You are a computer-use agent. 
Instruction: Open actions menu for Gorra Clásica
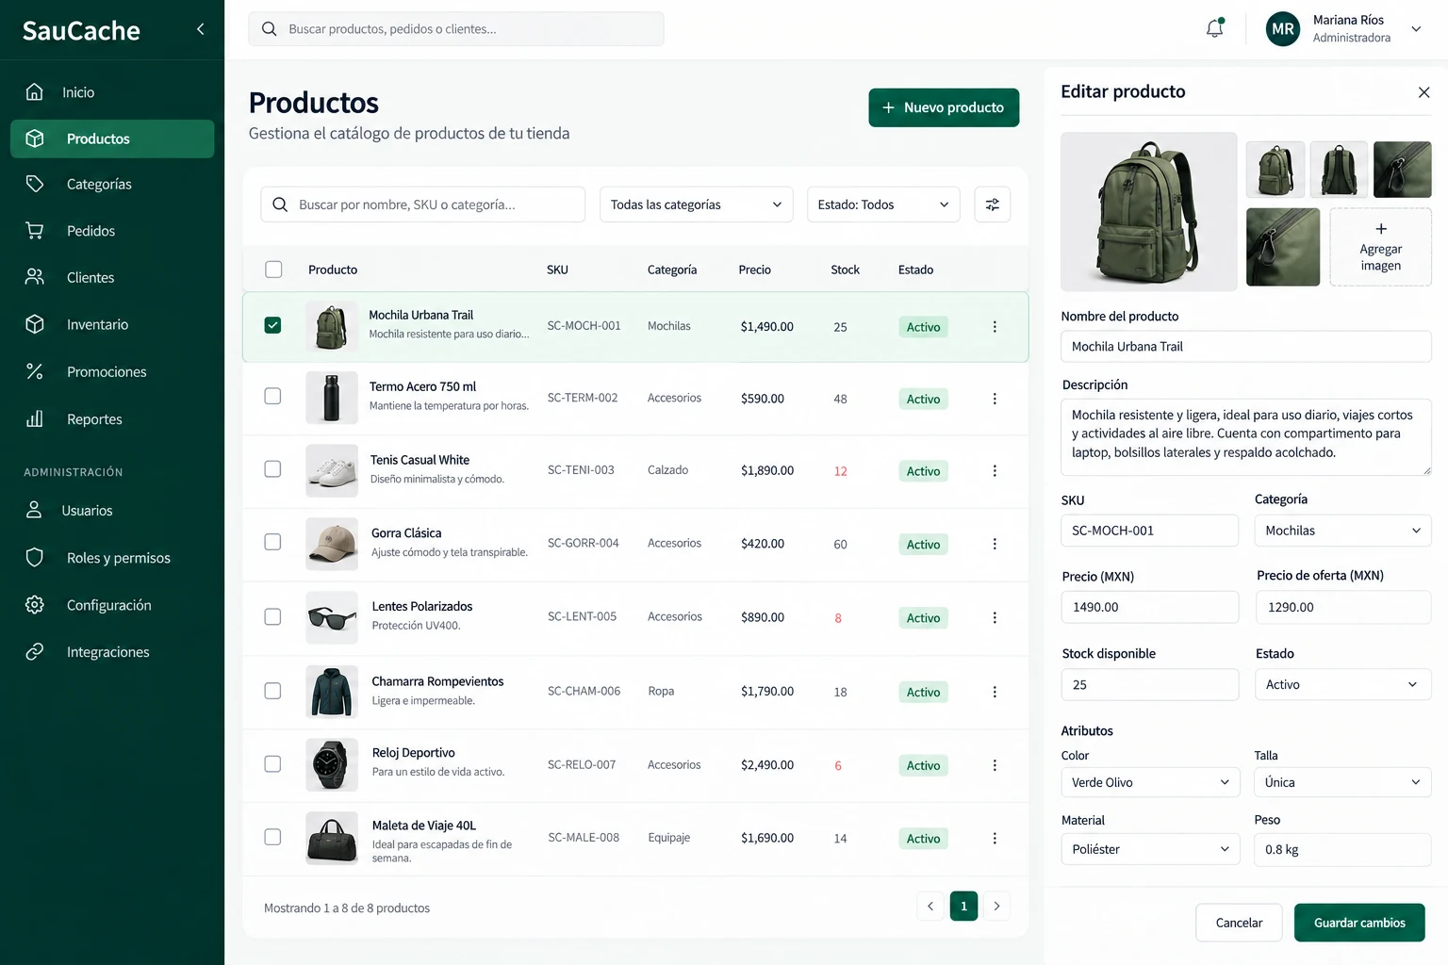click(x=995, y=544)
